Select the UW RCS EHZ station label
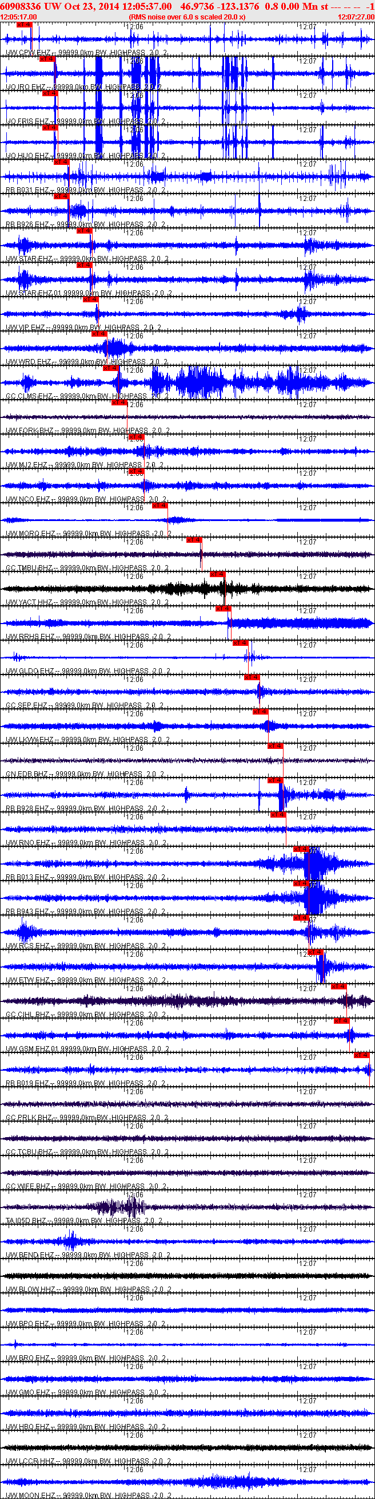Viewport: 375px width, 1499px height. 86,945
